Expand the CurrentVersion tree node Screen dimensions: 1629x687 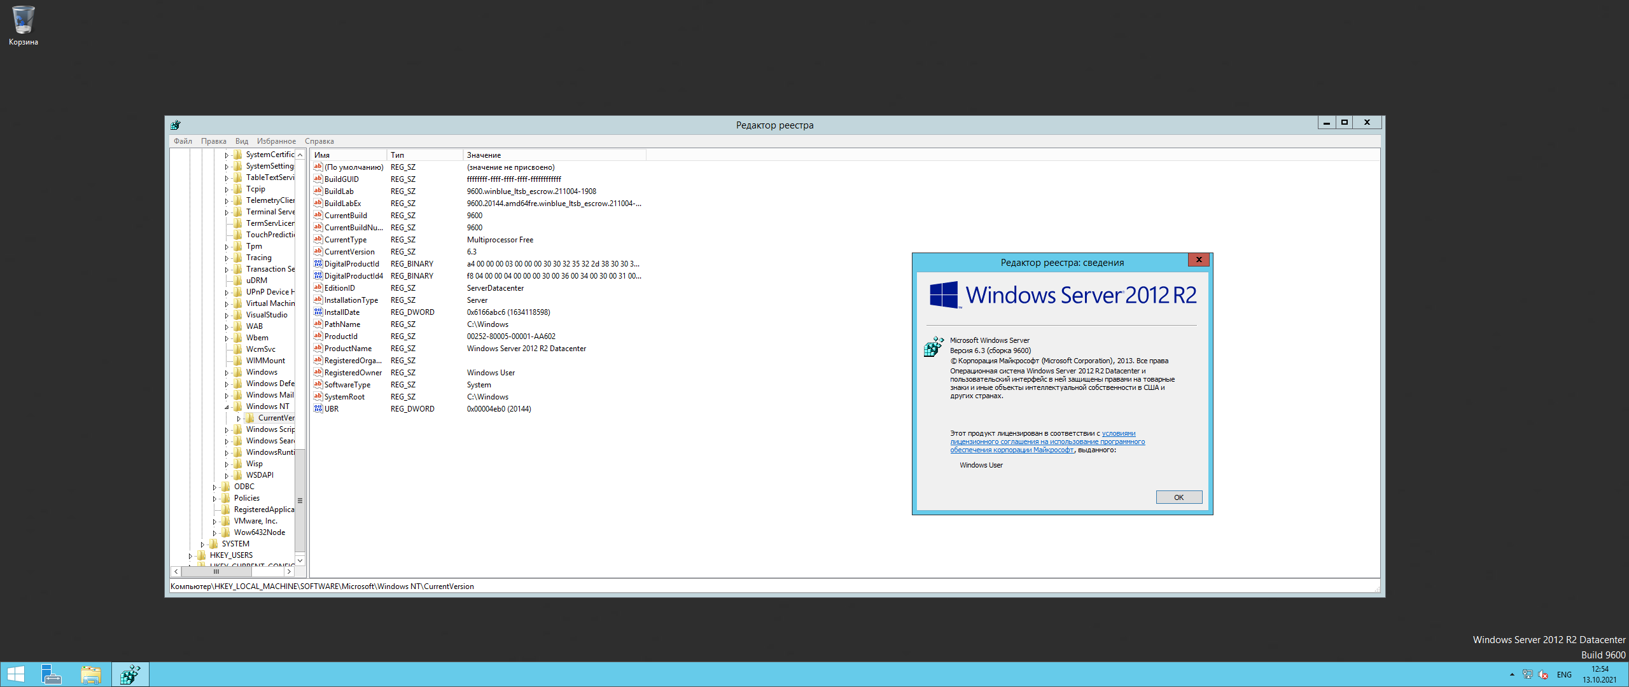239,419
